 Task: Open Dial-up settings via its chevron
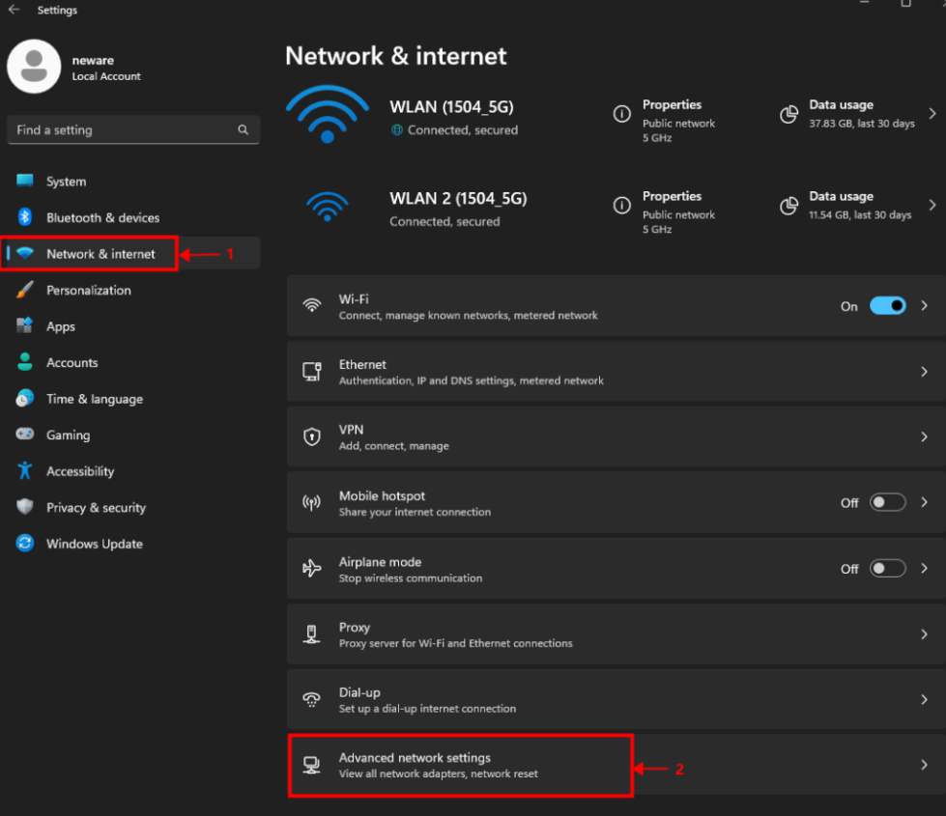(925, 699)
